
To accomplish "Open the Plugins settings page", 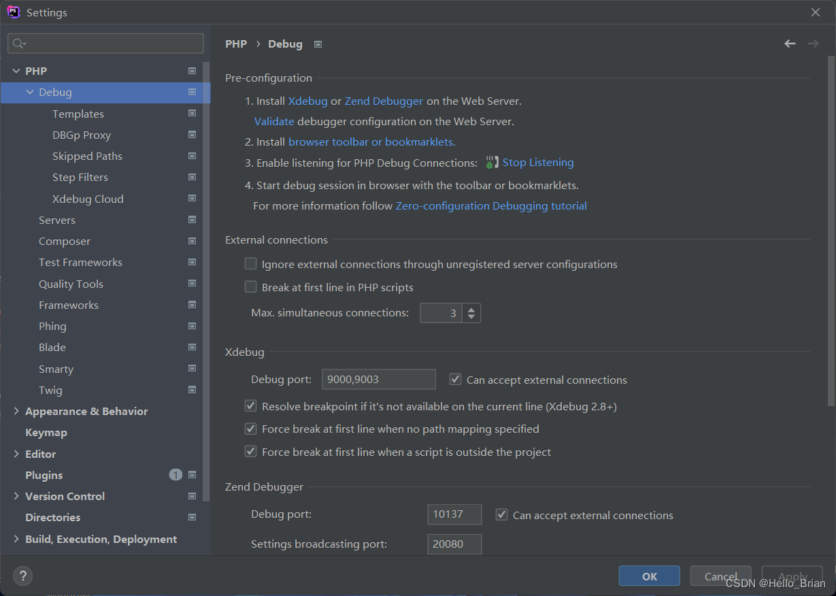I will click(44, 475).
